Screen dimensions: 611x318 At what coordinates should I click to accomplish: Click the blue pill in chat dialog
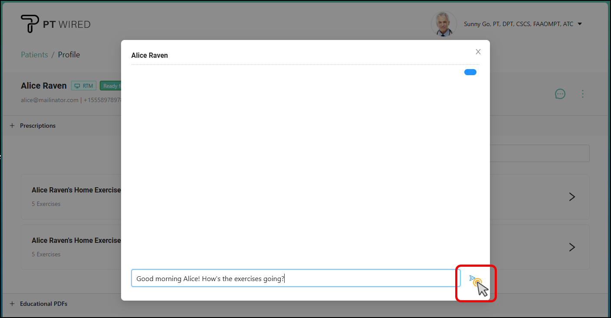470,72
